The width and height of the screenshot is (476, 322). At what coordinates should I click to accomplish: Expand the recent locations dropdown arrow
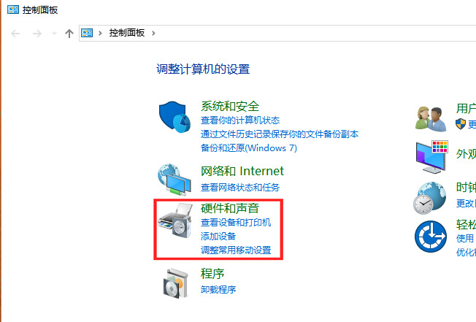(54, 33)
